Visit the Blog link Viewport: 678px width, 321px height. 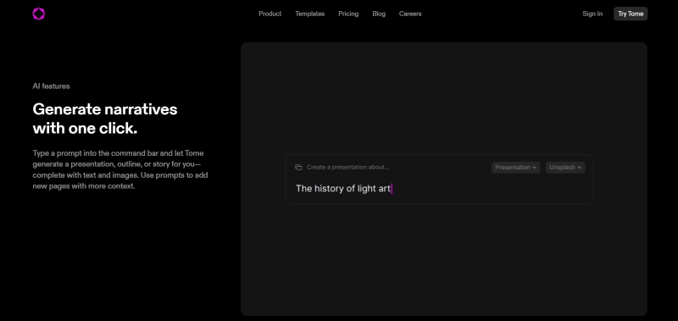point(379,14)
